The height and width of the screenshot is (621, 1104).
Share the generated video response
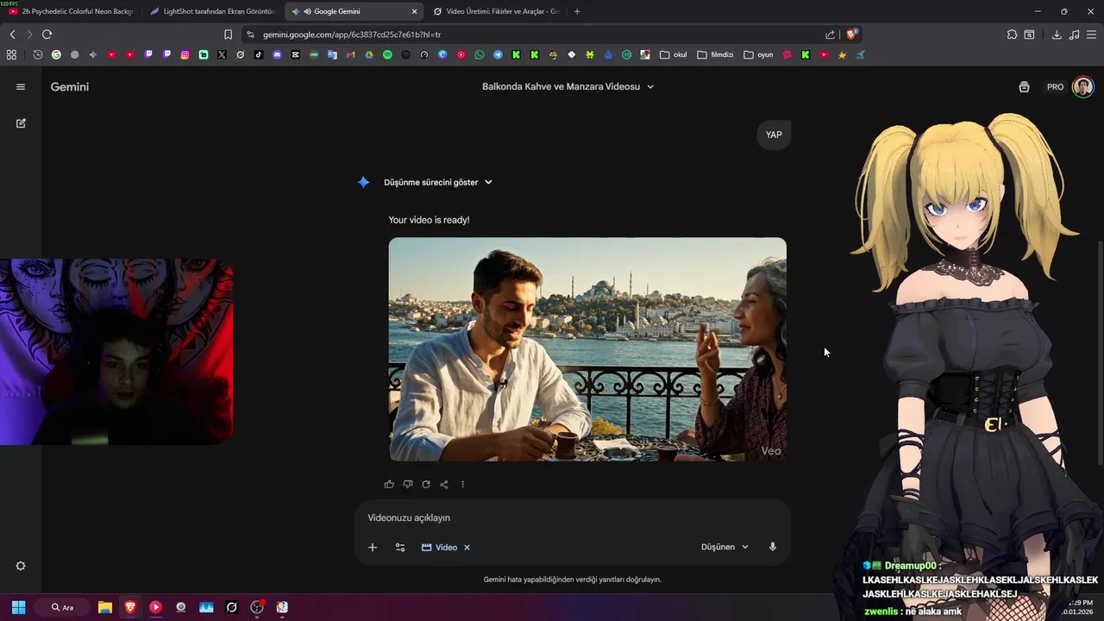pos(444,485)
